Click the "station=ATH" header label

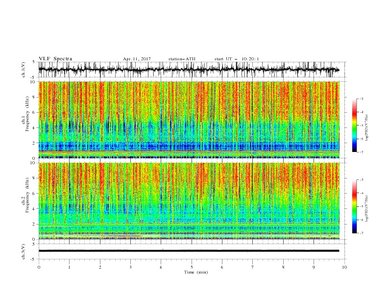(182, 59)
